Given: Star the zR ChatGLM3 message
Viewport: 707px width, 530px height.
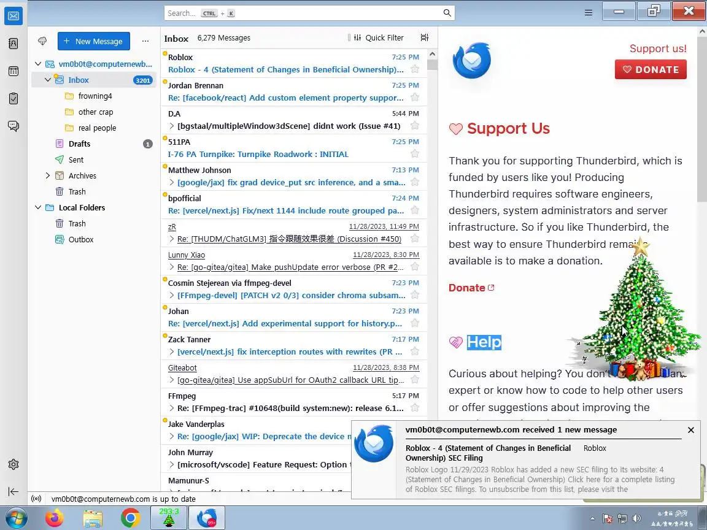Looking at the screenshot, I should pos(415,239).
